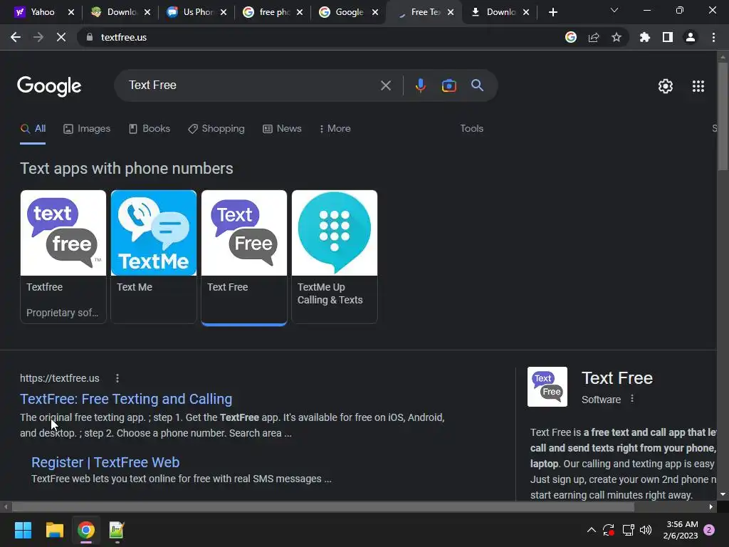Toggle the Chrome side panel
The image size is (729, 547).
(x=668, y=37)
